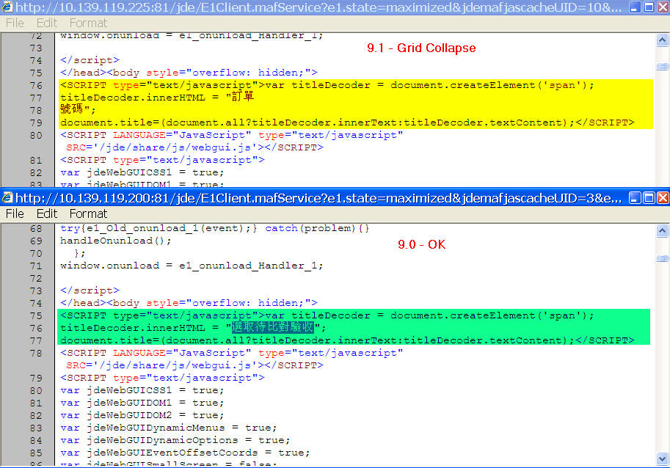Click line number 79 in upper window gutter
The image size is (670, 468).
tap(36, 123)
